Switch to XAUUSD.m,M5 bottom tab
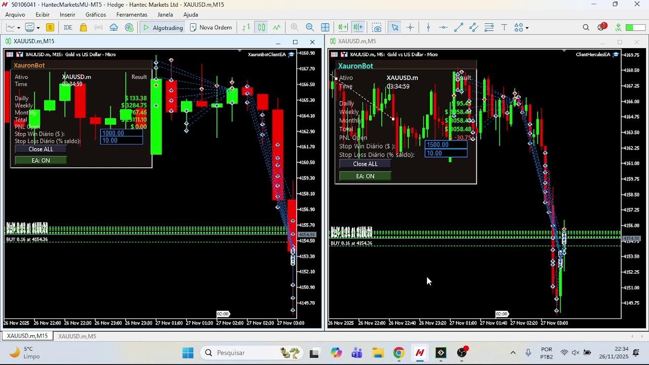 pos(77,336)
